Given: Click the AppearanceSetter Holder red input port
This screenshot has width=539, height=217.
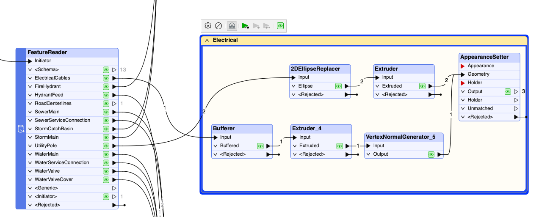Looking at the screenshot, I should click(463, 83).
